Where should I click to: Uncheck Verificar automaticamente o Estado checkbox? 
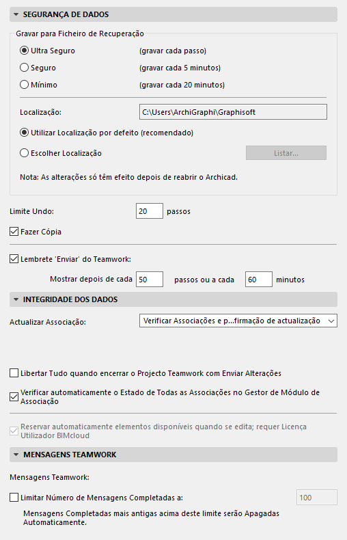(x=14, y=396)
